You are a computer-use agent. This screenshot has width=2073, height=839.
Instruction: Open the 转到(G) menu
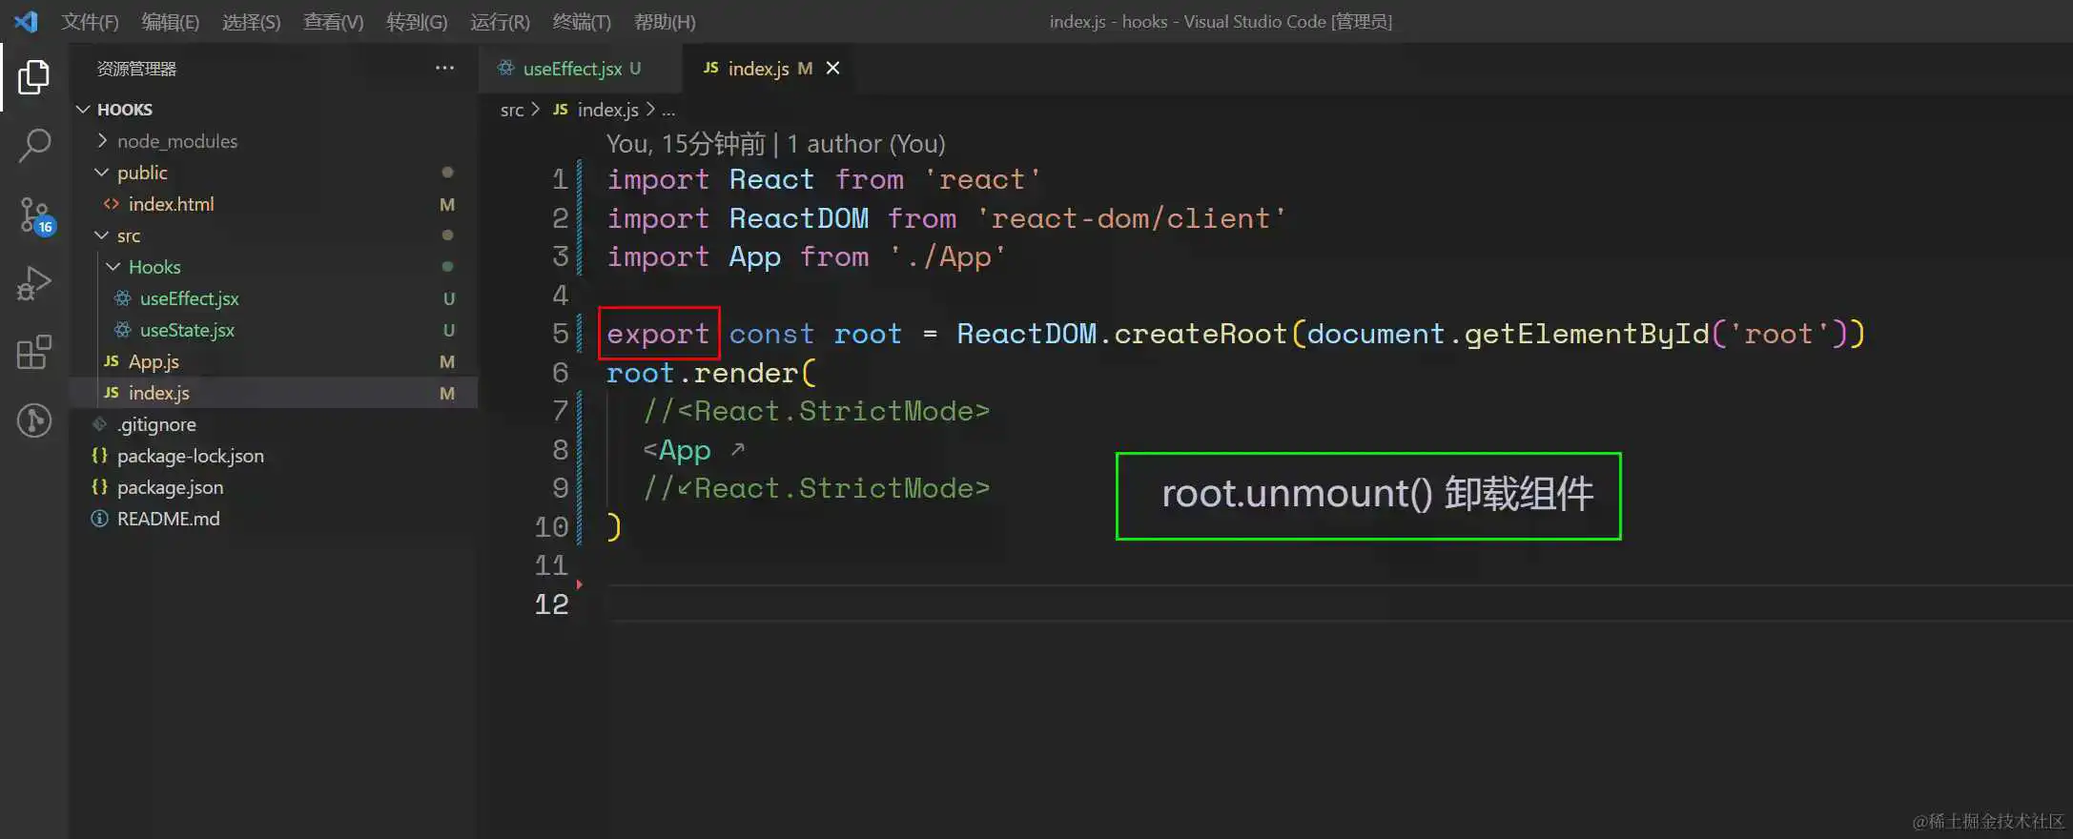tap(417, 21)
